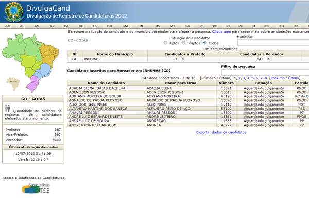
Task: Go to results page 2
Action: click(x=239, y=78)
